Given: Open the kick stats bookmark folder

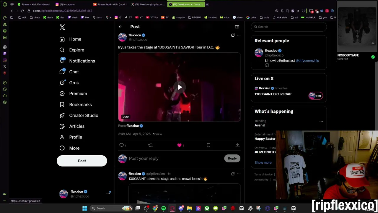Looking at the screenshot, I should (x=280, y=17).
